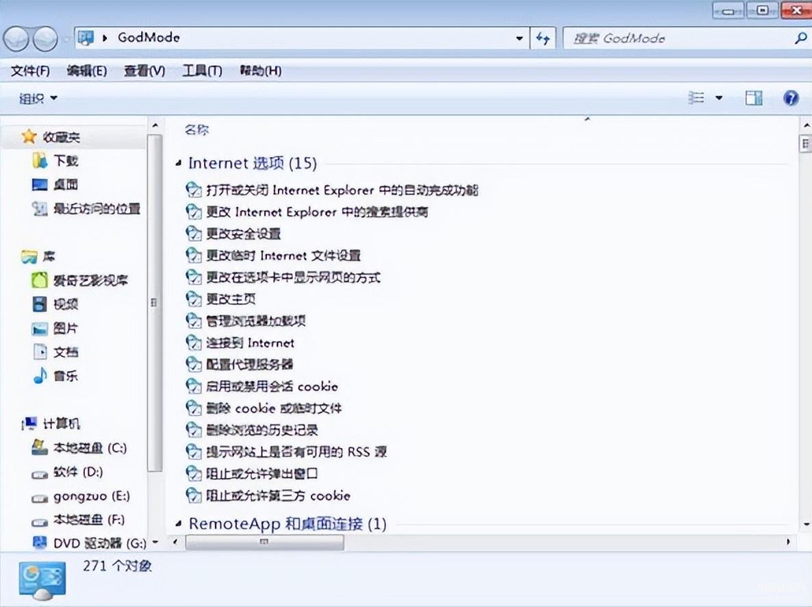Click the search magnifier icon
Screen dimensions: 812x607
coord(800,38)
